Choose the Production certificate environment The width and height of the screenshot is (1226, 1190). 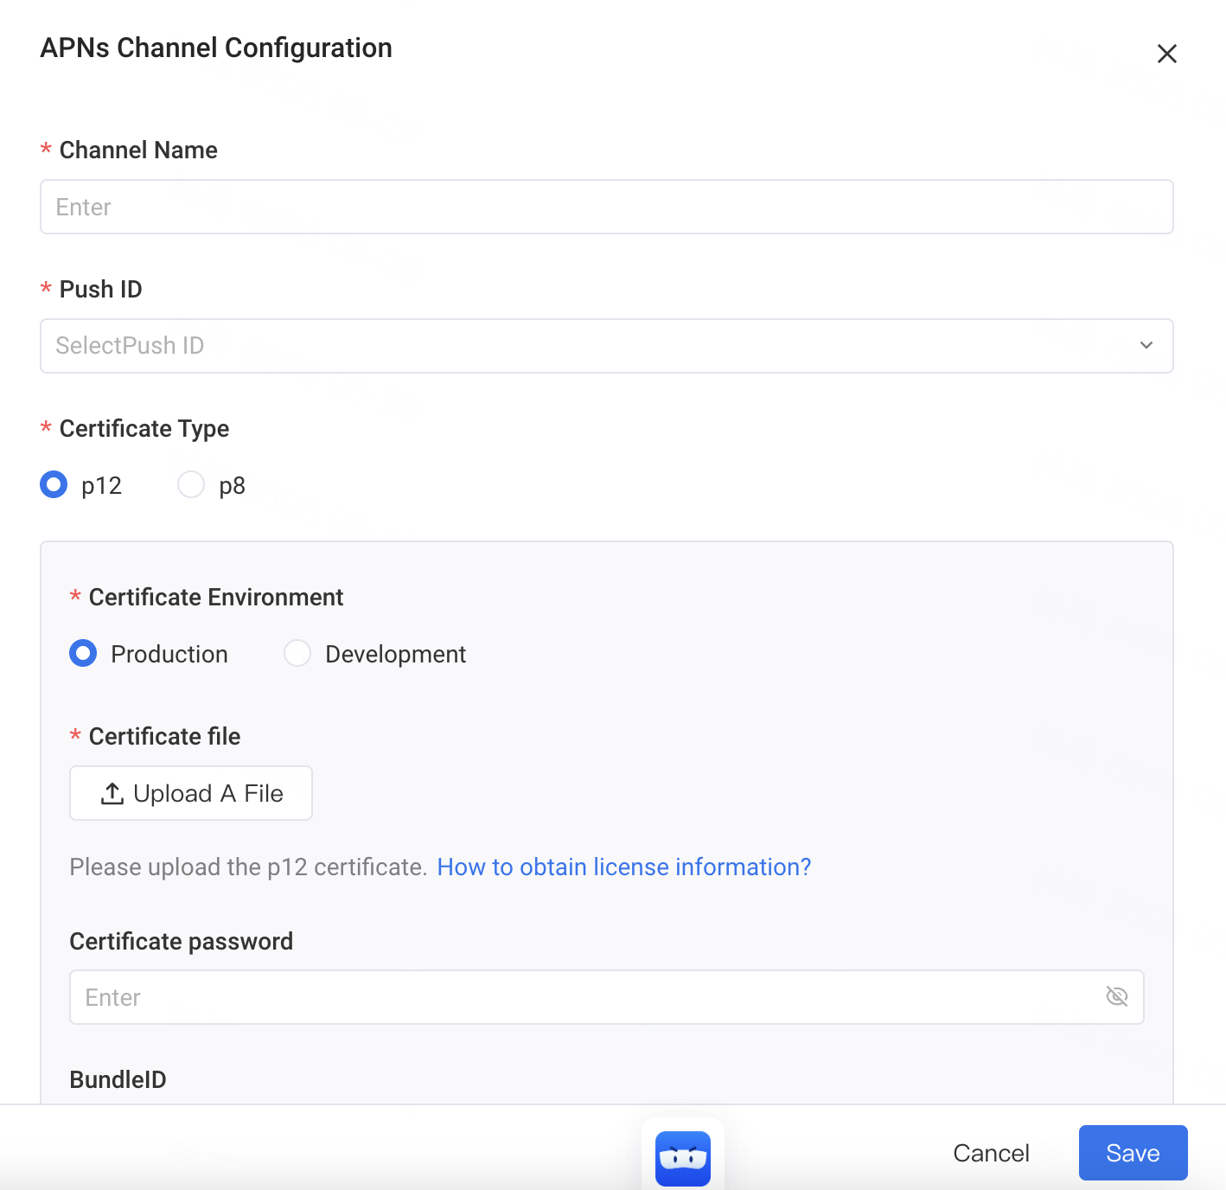[83, 653]
